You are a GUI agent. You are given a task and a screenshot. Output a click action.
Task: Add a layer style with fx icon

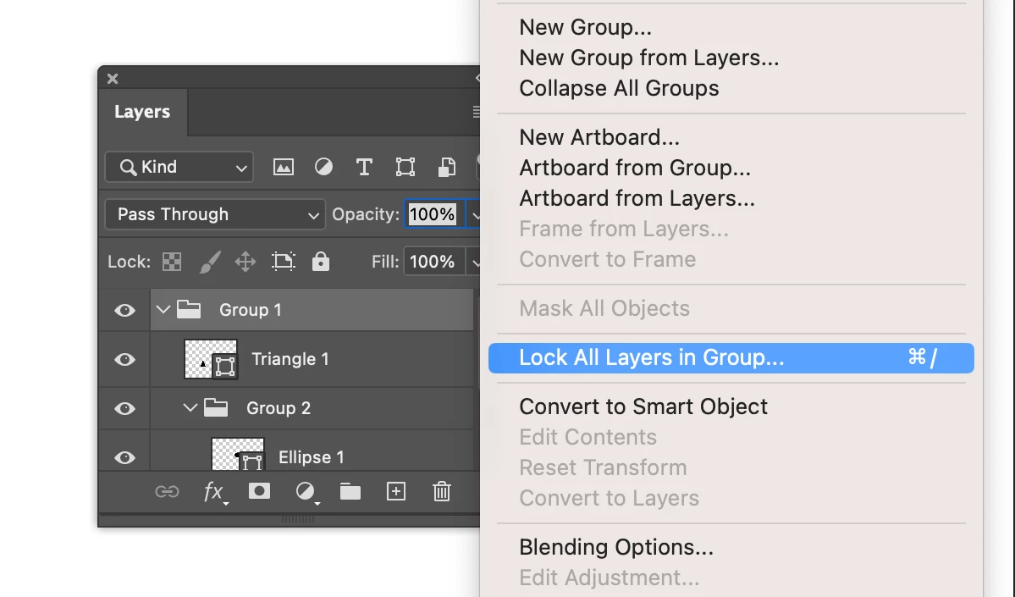click(214, 492)
